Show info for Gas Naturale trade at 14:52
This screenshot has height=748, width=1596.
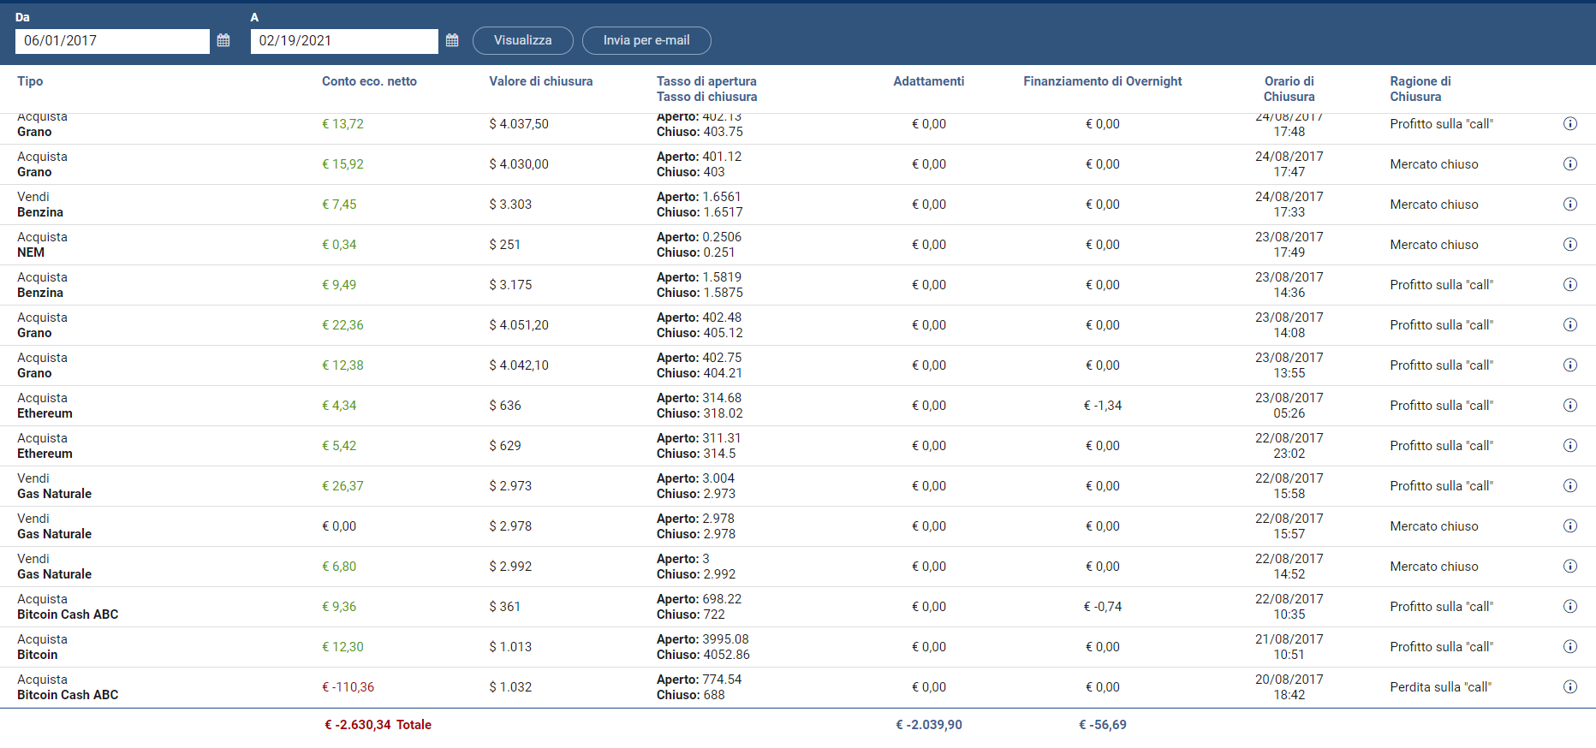point(1570,567)
